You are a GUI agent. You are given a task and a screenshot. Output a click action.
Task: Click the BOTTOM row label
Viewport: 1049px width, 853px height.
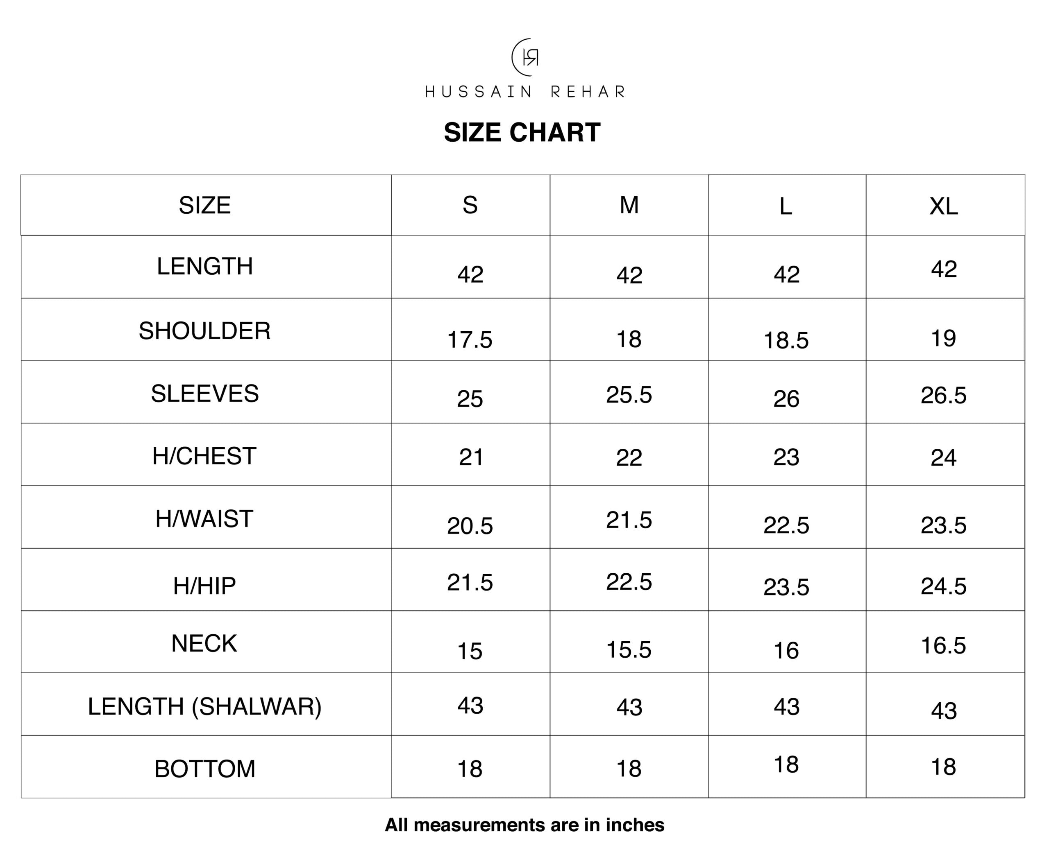[x=204, y=769]
